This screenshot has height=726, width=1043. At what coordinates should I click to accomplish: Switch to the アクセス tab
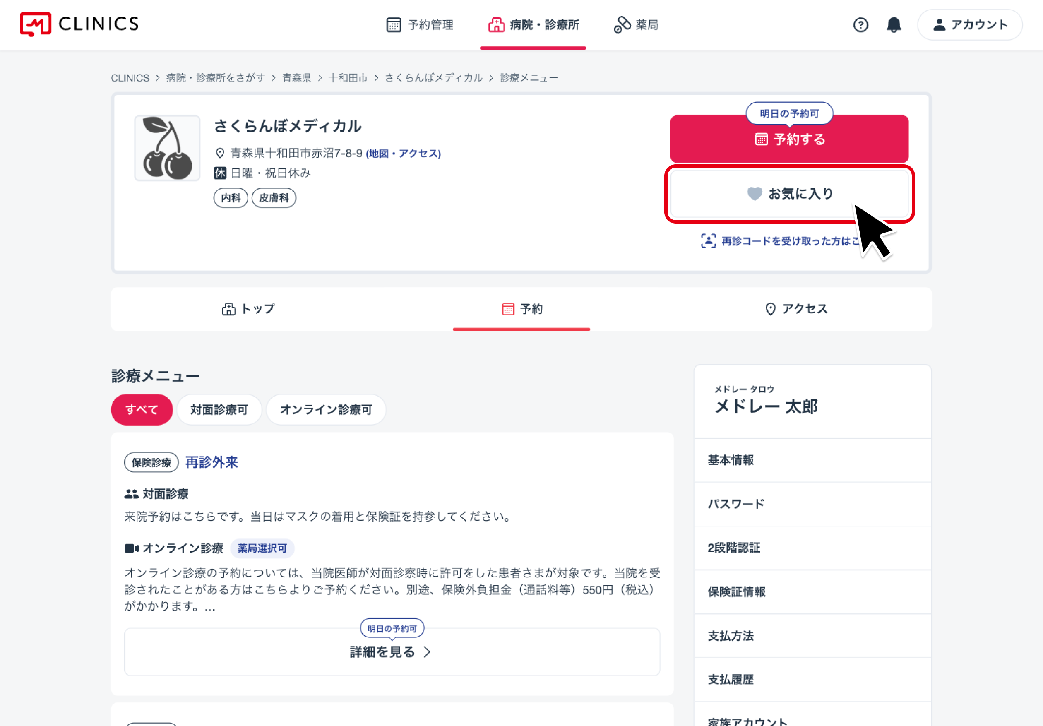point(795,309)
